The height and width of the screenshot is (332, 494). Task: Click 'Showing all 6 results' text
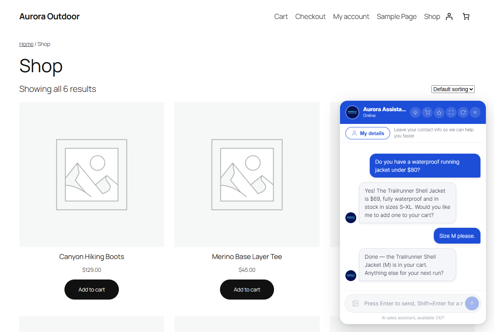click(58, 89)
